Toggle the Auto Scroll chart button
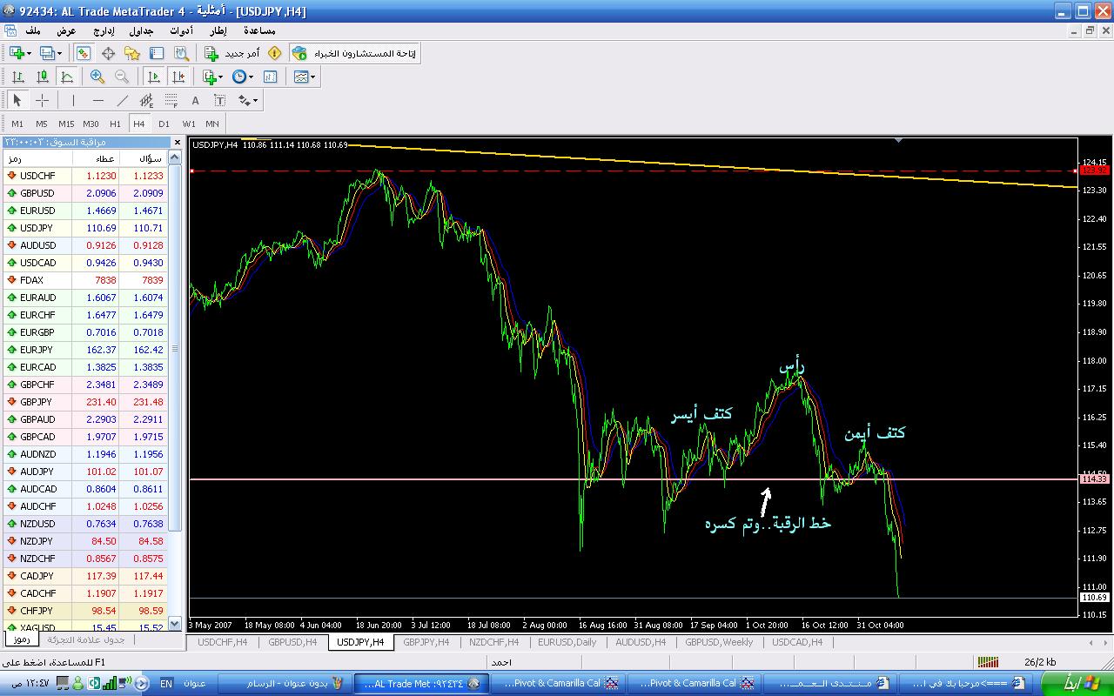 (154, 77)
